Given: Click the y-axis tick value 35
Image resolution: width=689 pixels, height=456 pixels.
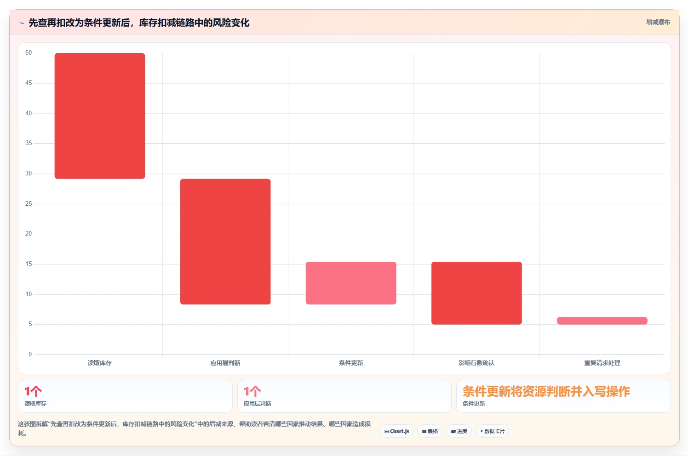Looking at the screenshot, I should [29, 143].
